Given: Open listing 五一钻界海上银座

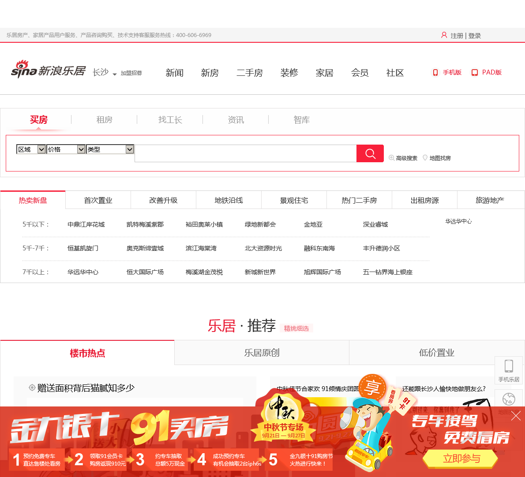Looking at the screenshot, I should (388, 272).
